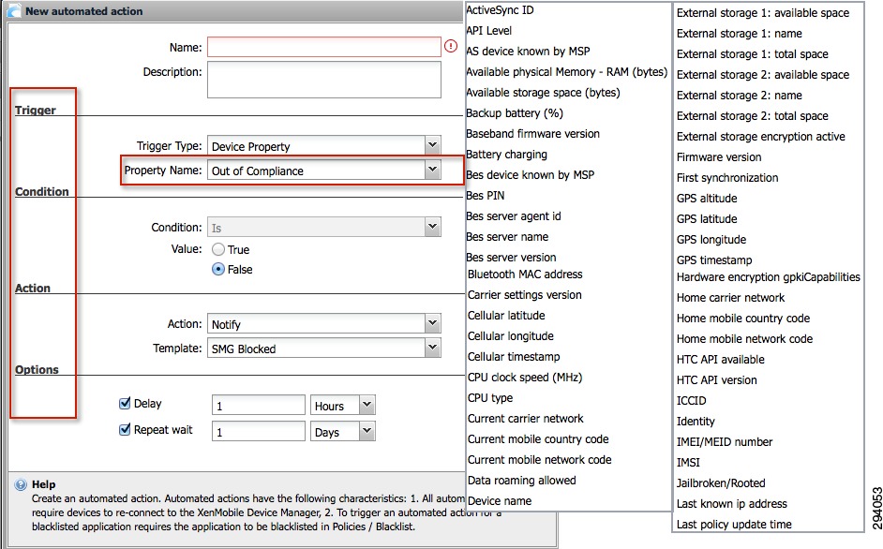
Task: Choose GPS altitude property
Action: coord(707,199)
